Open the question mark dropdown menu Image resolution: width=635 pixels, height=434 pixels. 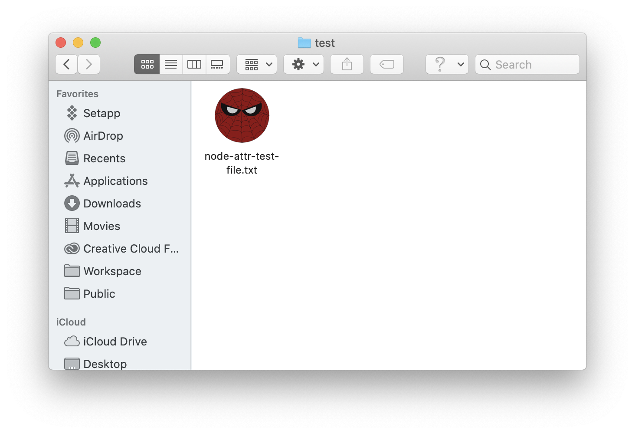pyautogui.click(x=447, y=65)
